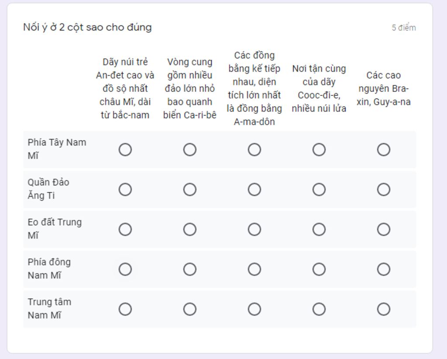Select Ca-ri-bê radio for Quần Đảo Ăng Ti
The width and height of the screenshot is (447, 359).
[x=190, y=190]
